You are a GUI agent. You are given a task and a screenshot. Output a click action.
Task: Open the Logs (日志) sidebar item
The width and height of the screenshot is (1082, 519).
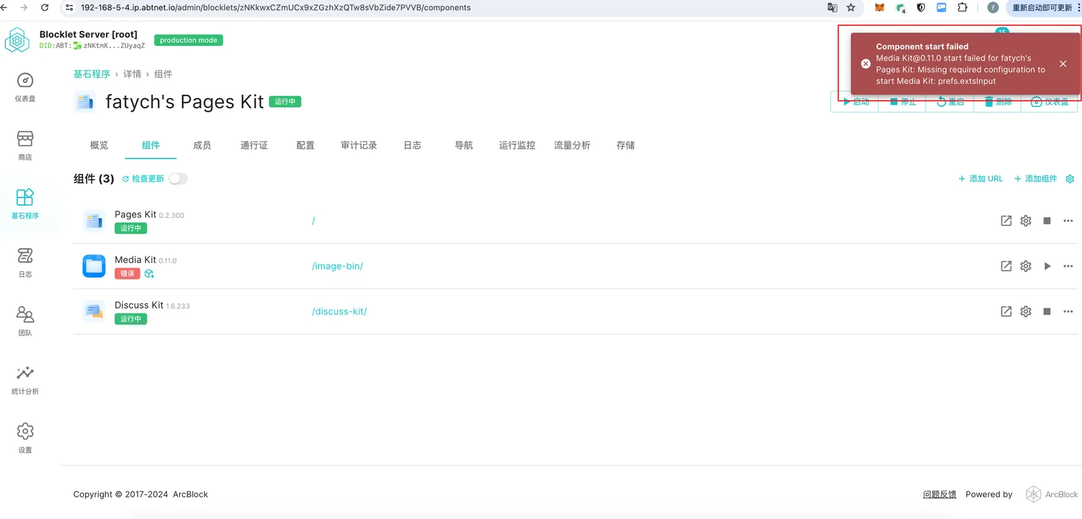[x=25, y=263]
